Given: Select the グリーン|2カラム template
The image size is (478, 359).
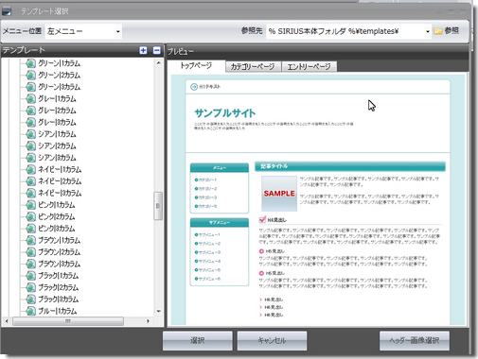Looking at the screenshot, I should pyautogui.click(x=60, y=76).
